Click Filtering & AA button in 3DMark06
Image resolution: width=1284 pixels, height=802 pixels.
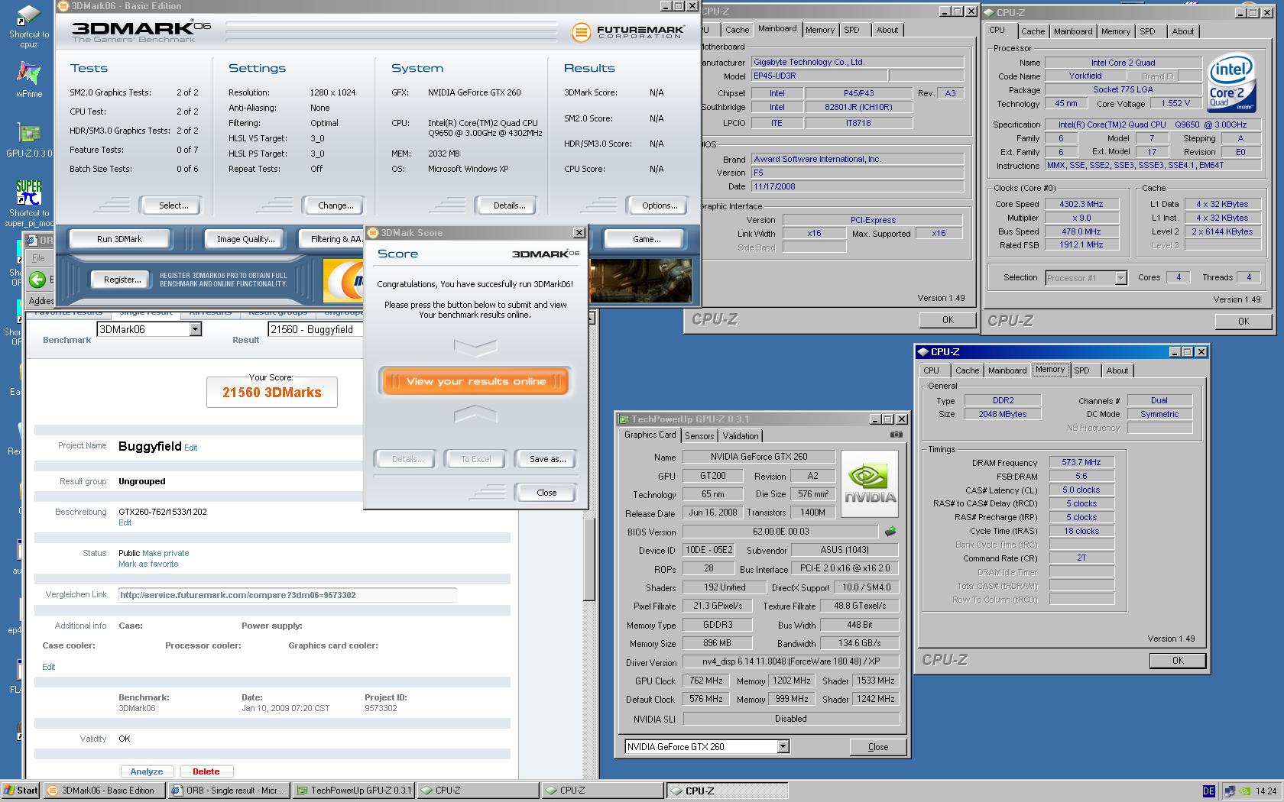tap(331, 239)
